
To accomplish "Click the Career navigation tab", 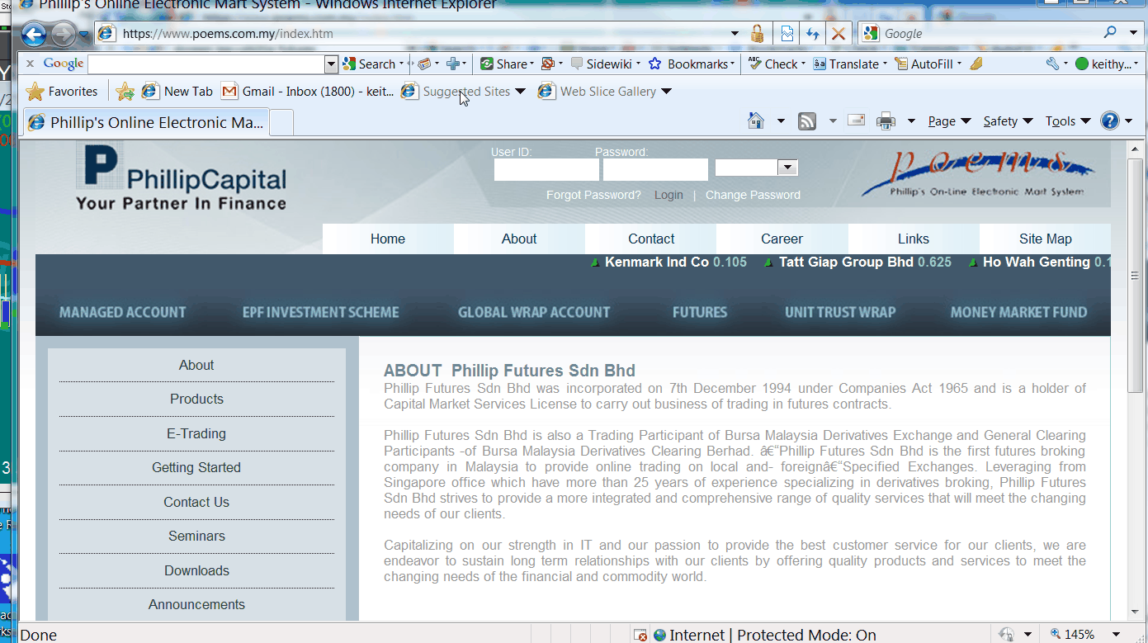I will (782, 239).
